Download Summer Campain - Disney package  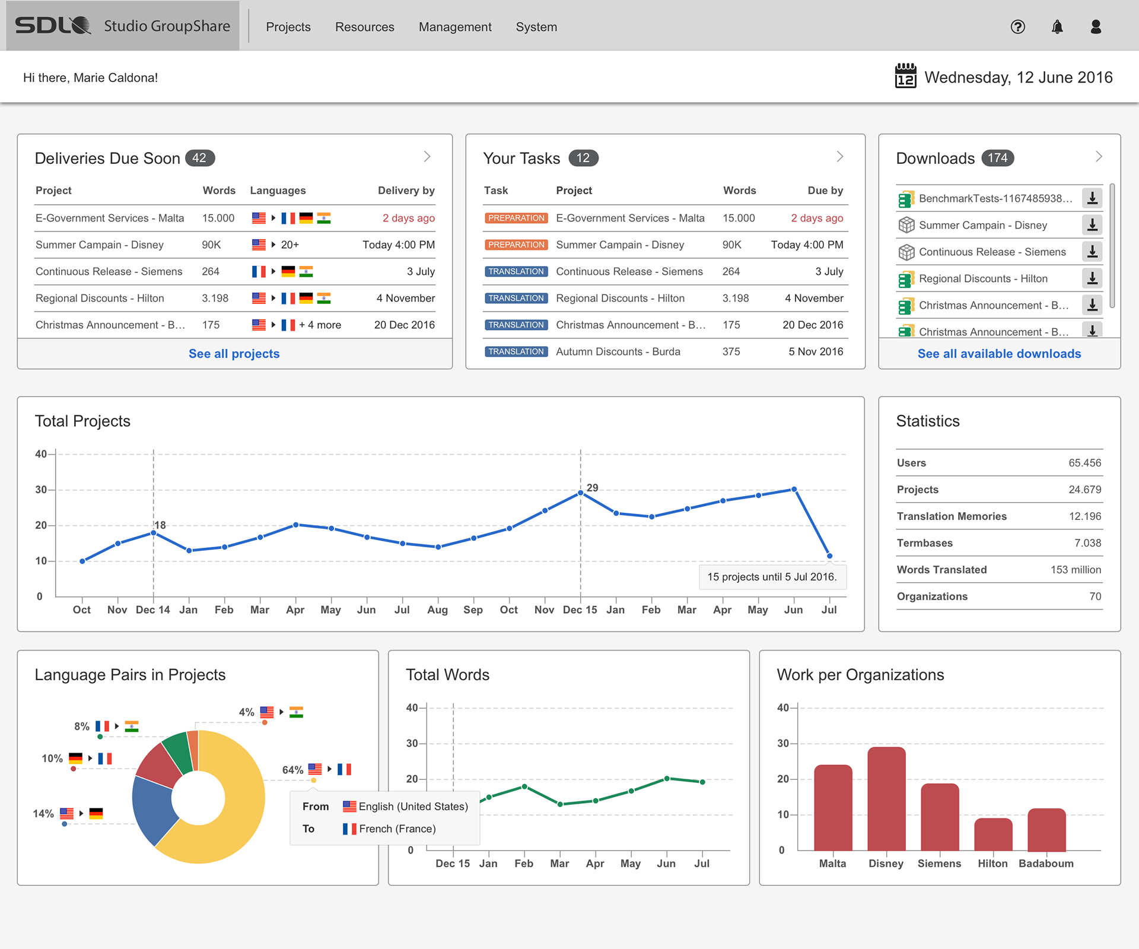coord(1092,225)
